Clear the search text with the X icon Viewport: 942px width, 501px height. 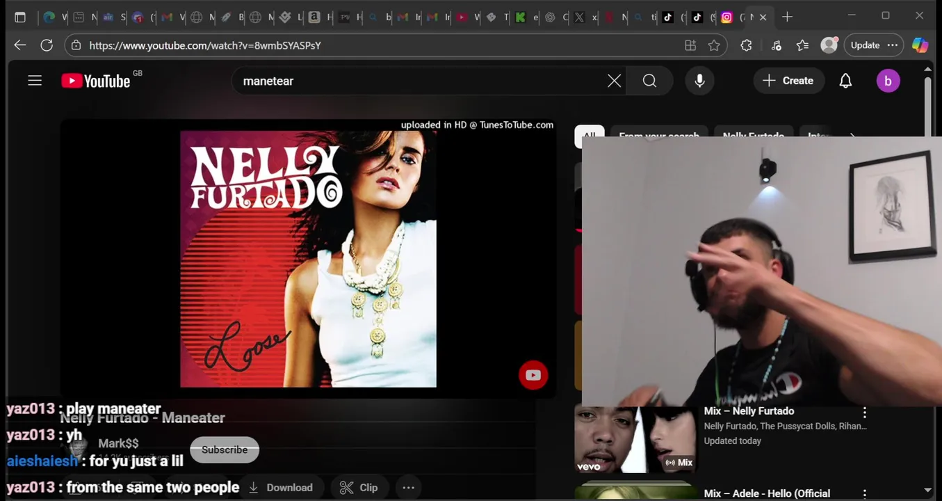(x=614, y=81)
